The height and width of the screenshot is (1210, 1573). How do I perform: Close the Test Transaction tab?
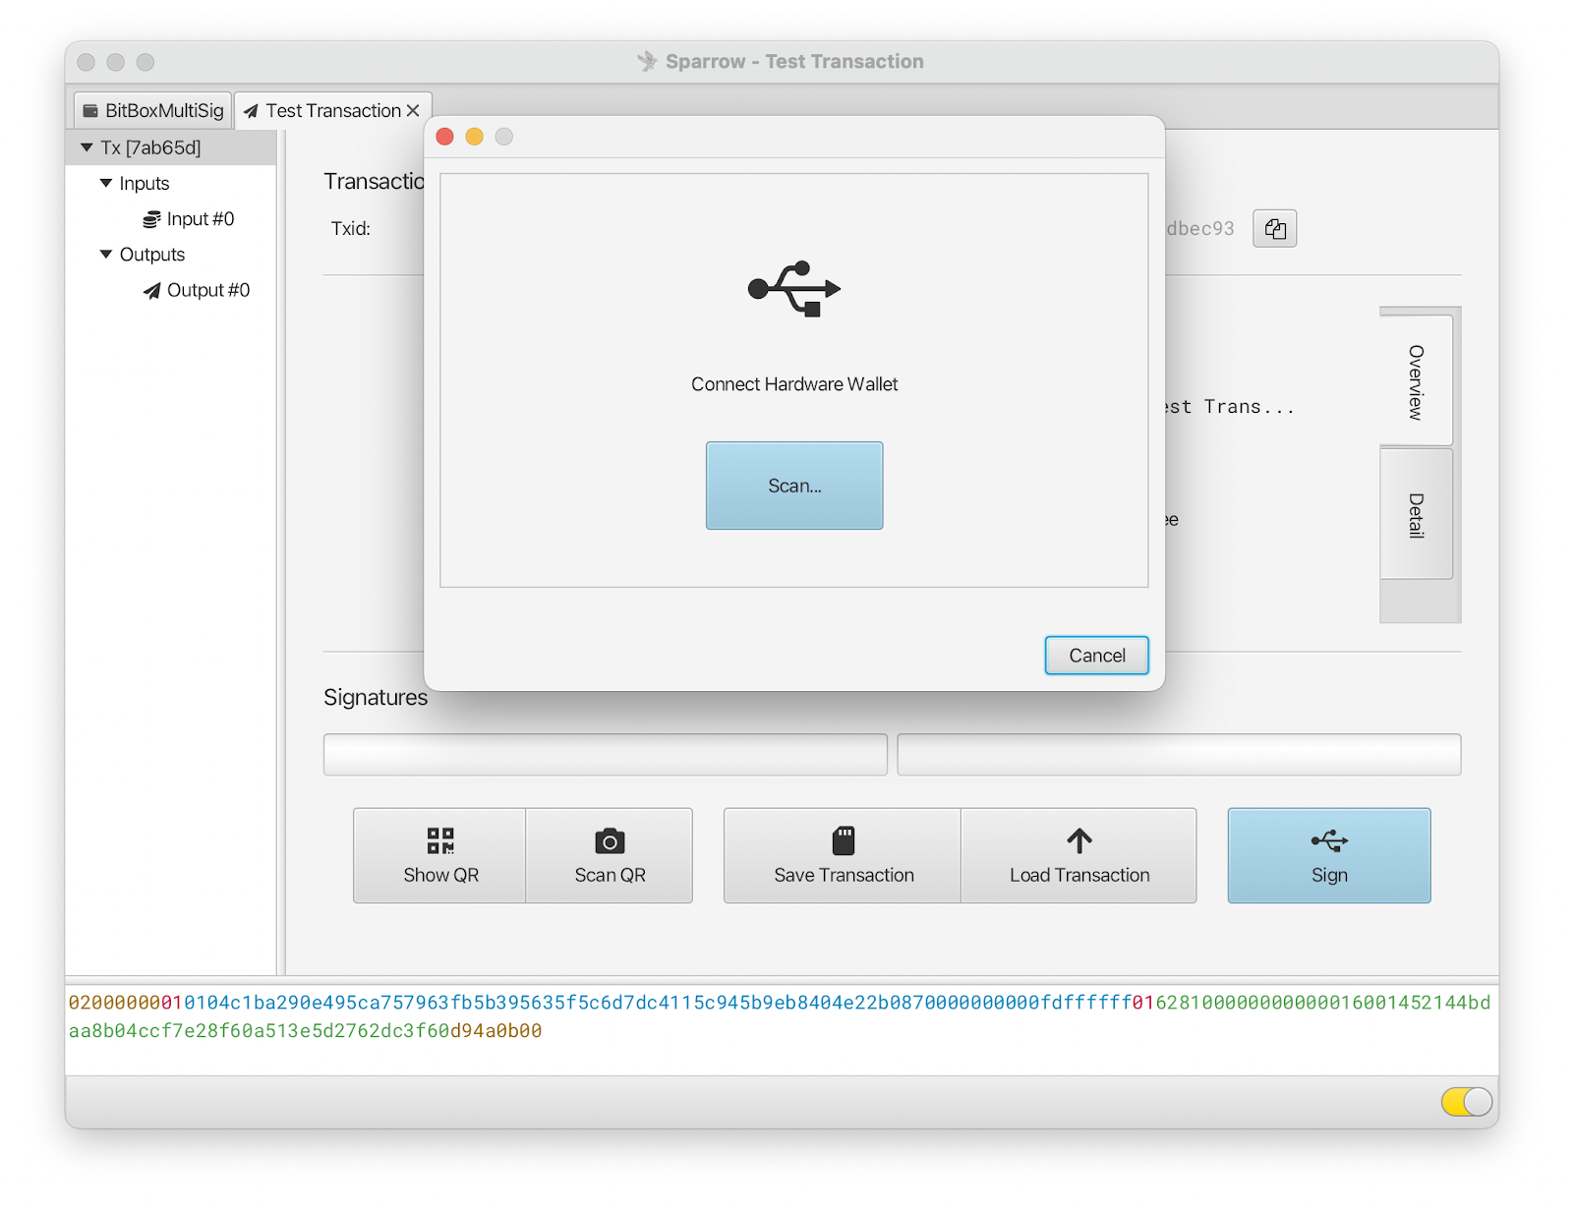pyautogui.click(x=413, y=111)
